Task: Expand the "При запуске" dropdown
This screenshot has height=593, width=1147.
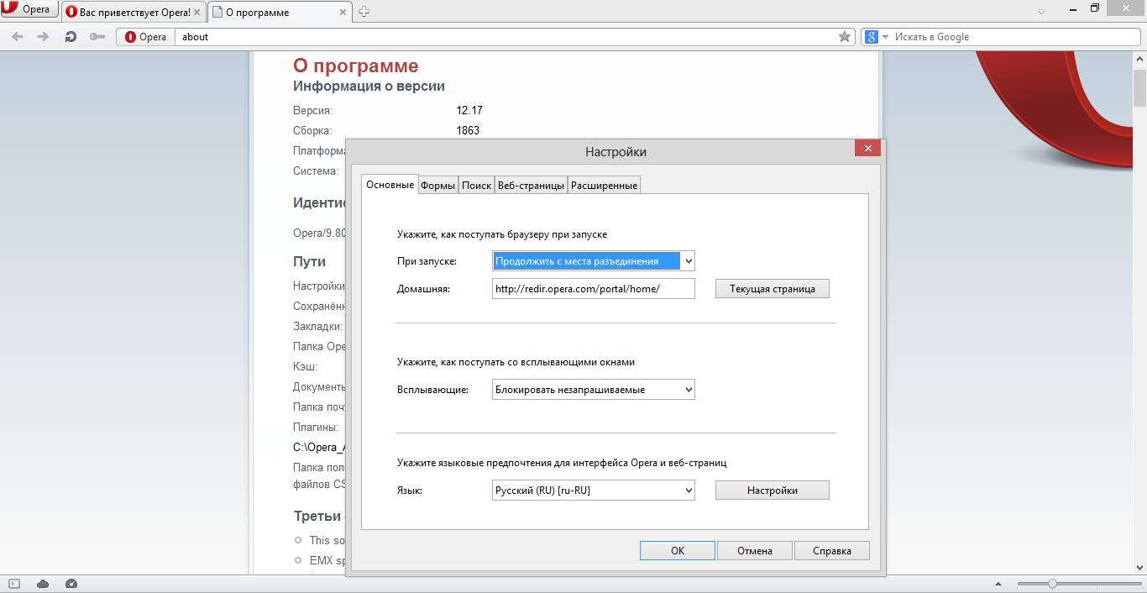Action: tap(593, 261)
